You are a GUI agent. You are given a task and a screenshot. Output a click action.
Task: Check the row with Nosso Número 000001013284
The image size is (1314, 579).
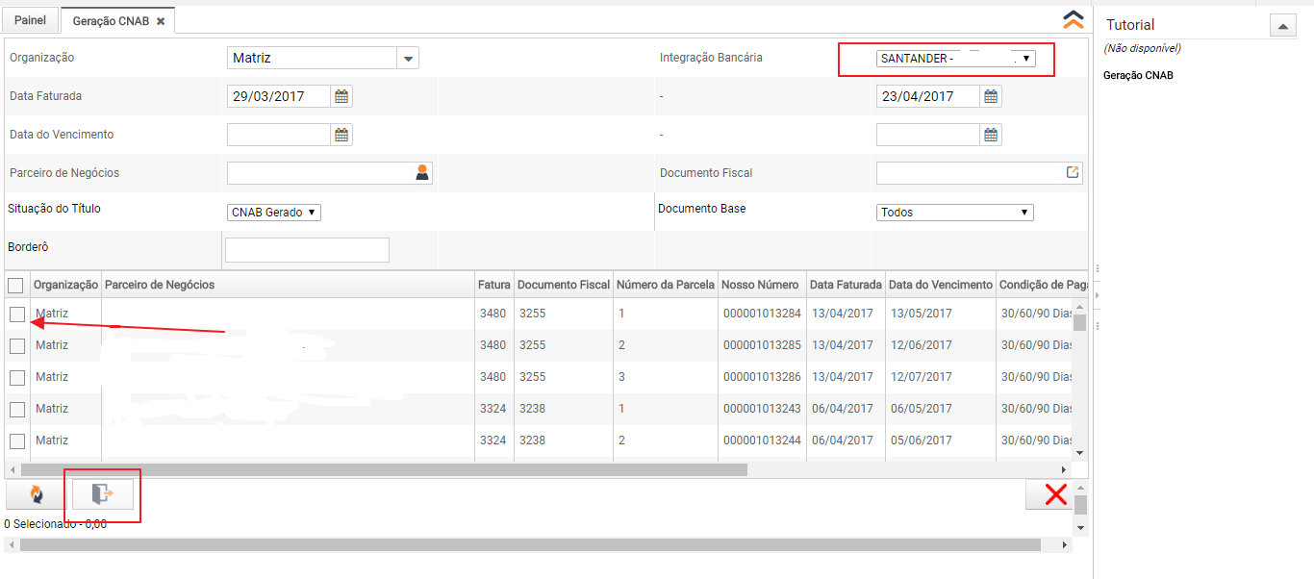tap(17, 315)
